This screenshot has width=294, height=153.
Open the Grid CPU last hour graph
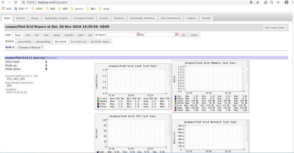[133, 133]
